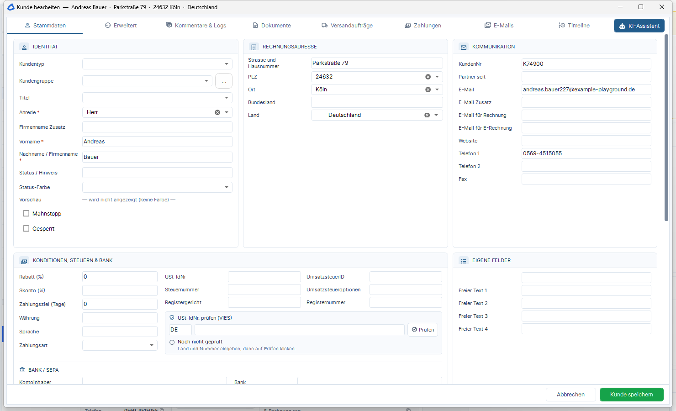
Task: Clear the PLZ value using the X icon
Action: tap(428, 77)
